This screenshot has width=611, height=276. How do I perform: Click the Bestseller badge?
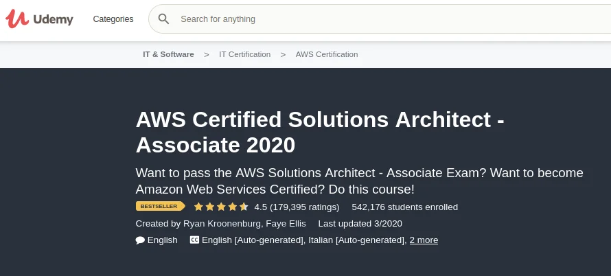pyautogui.click(x=160, y=207)
